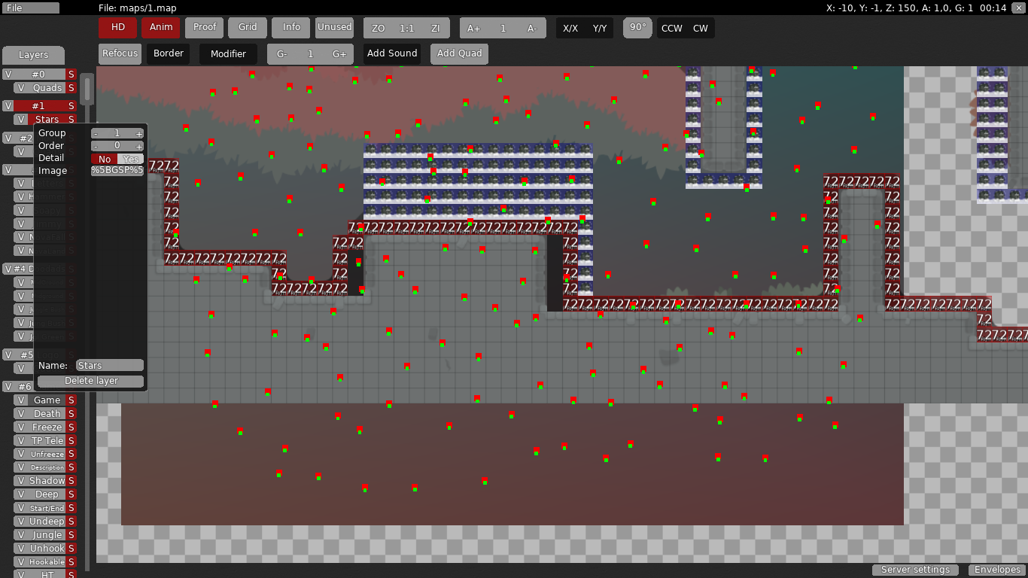Flip selection horizontally with X/X

(570, 28)
